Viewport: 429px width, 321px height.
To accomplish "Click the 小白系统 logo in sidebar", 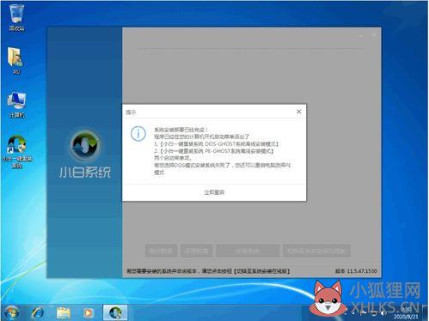I will (85, 154).
